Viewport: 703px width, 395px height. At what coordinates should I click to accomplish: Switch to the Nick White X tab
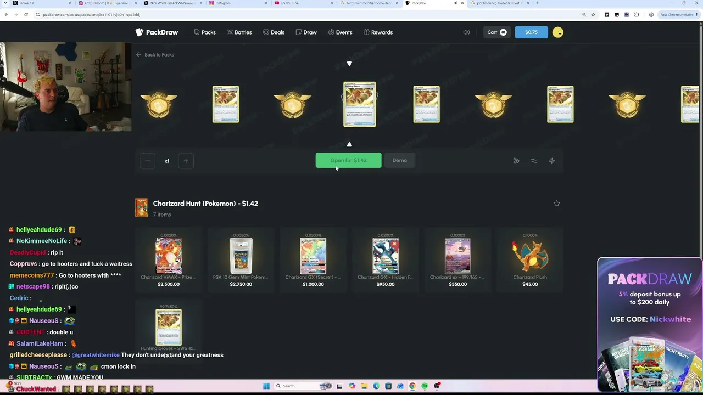pyautogui.click(x=172, y=3)
